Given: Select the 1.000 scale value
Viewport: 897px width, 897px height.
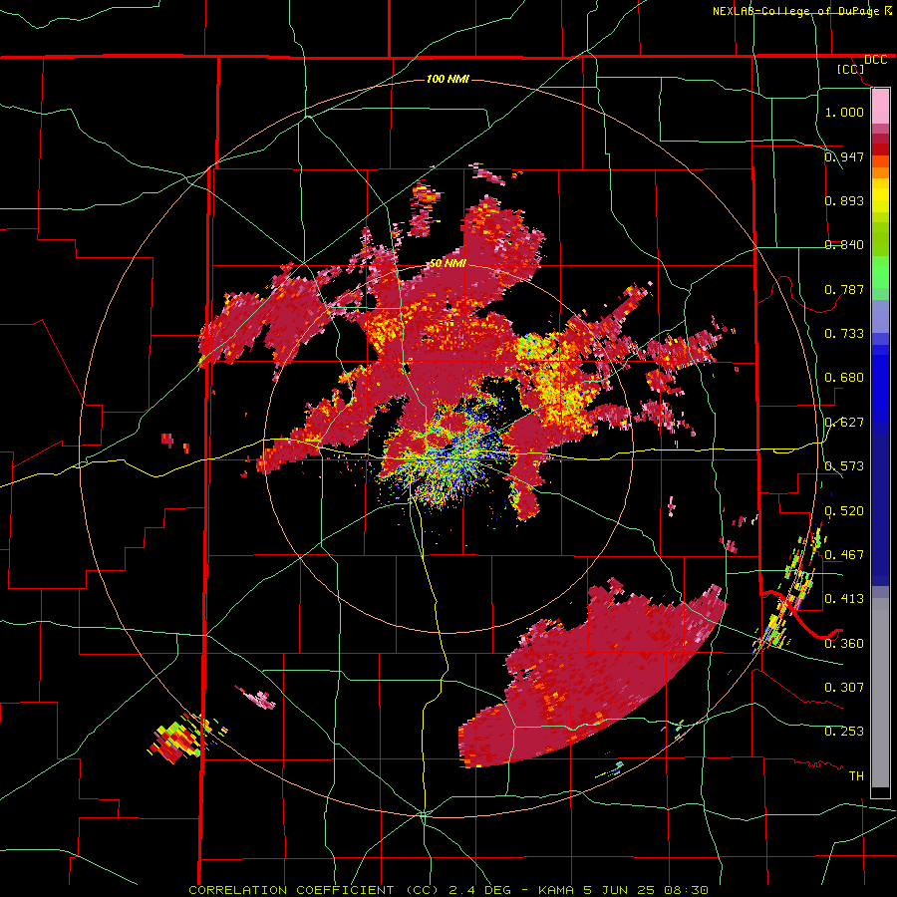Looking at the screenshot, I should click(844, 112).
